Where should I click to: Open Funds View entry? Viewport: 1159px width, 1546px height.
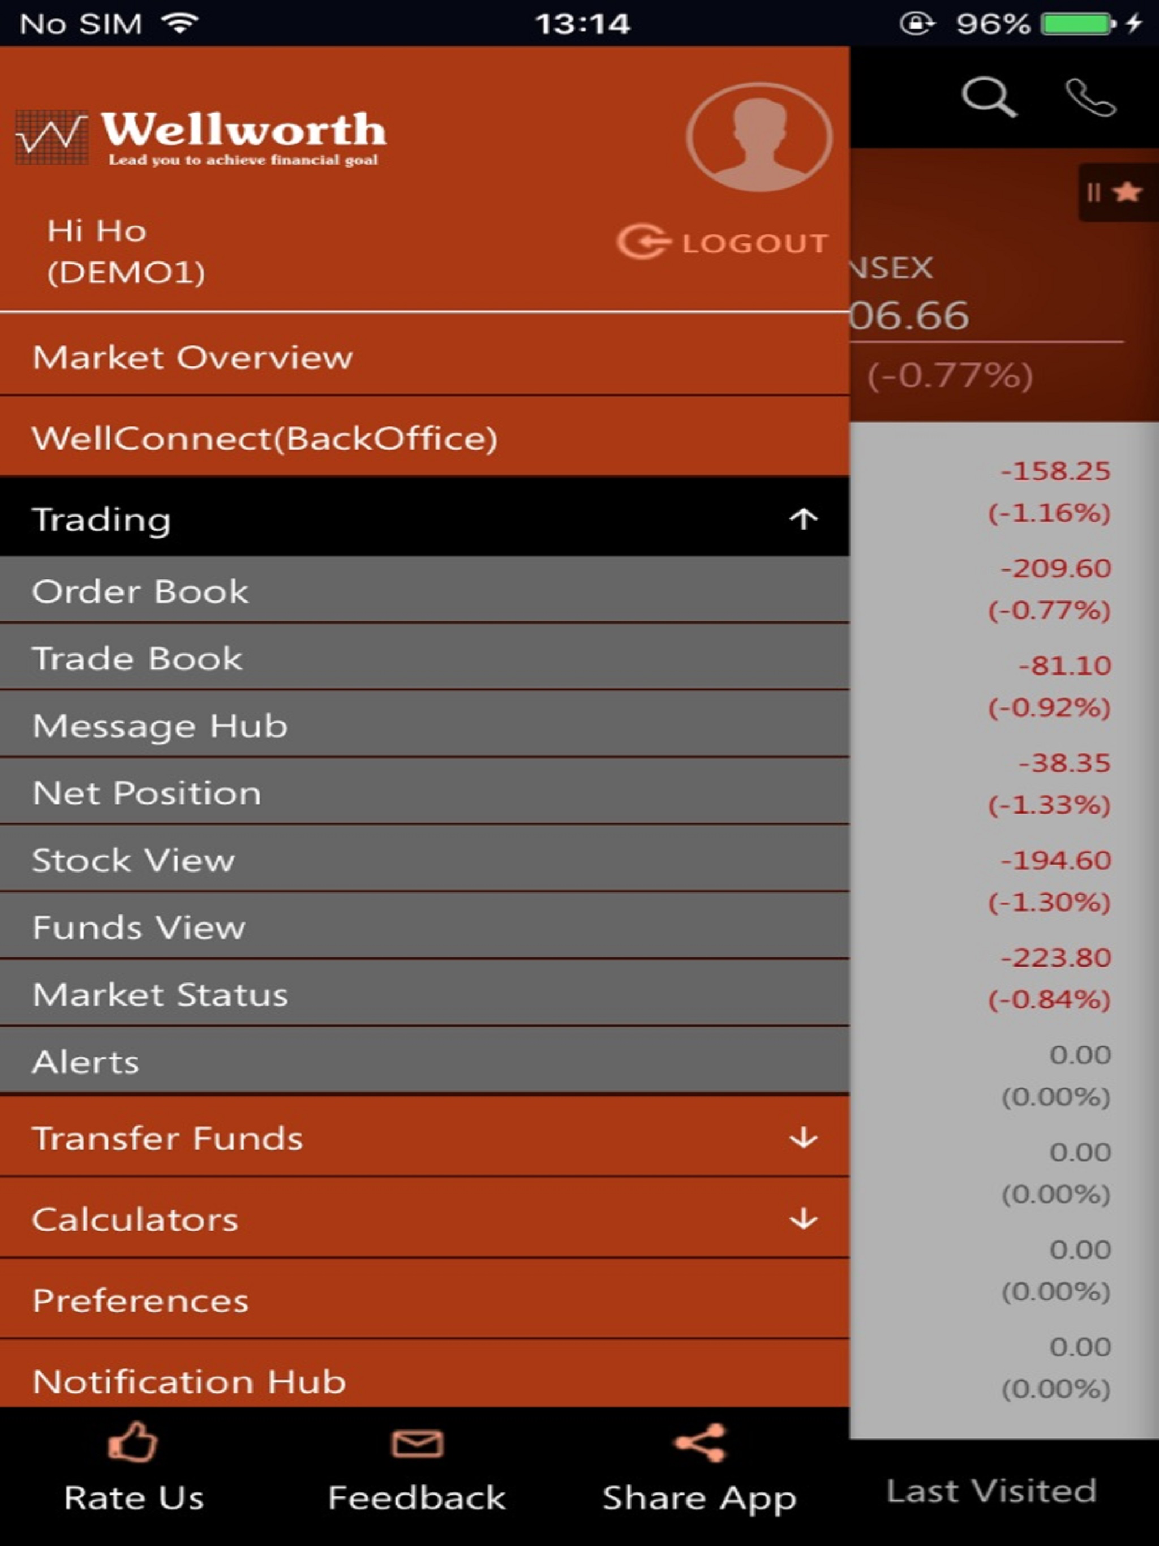pos(139,927)
